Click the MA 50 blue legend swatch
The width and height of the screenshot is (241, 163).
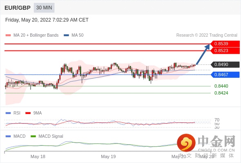tap(66, 35)
